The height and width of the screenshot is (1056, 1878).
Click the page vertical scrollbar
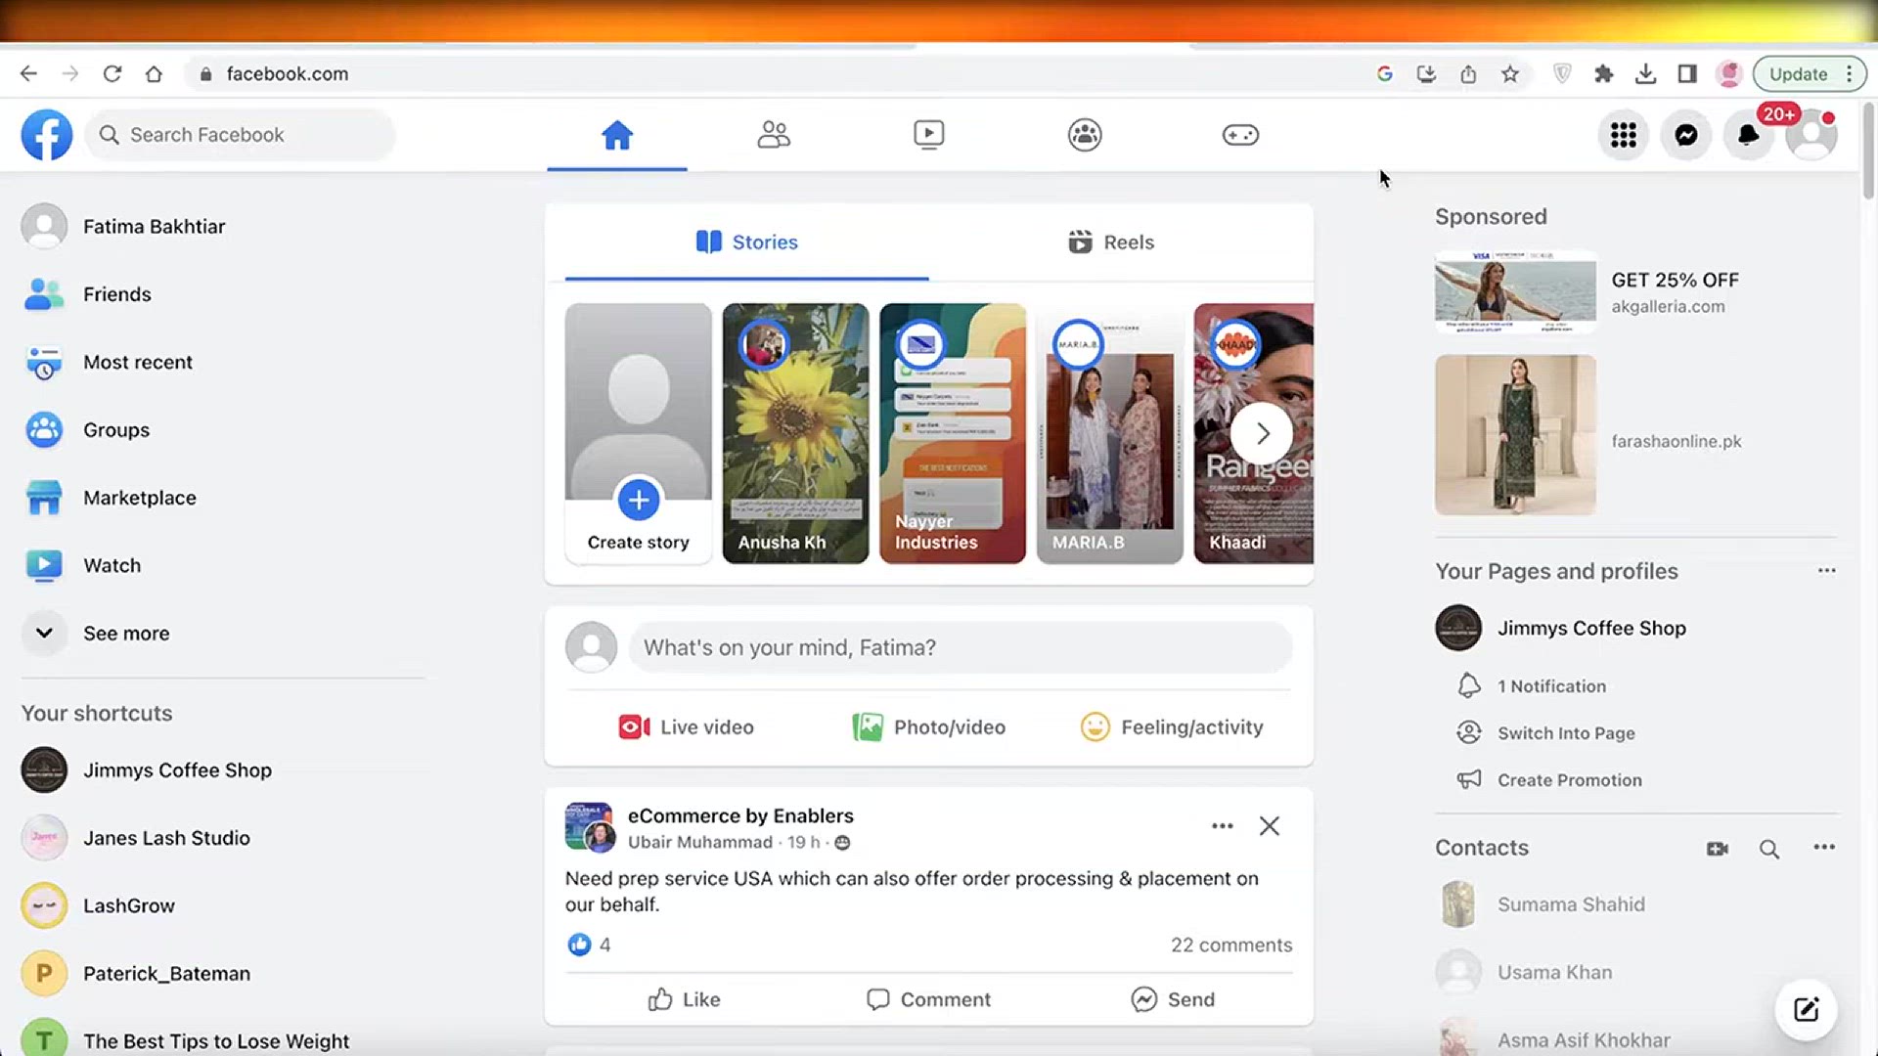click(1868, 152)
